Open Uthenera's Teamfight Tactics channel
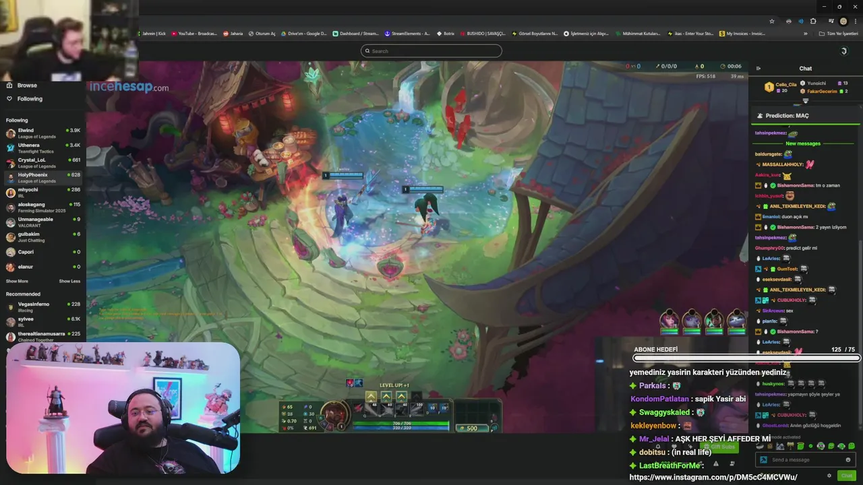Viewport: 863px width, 485px height. (43, 148)
